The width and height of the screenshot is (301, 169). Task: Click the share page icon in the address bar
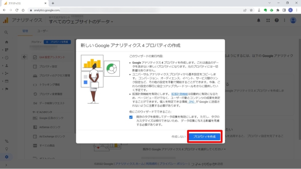245,10
